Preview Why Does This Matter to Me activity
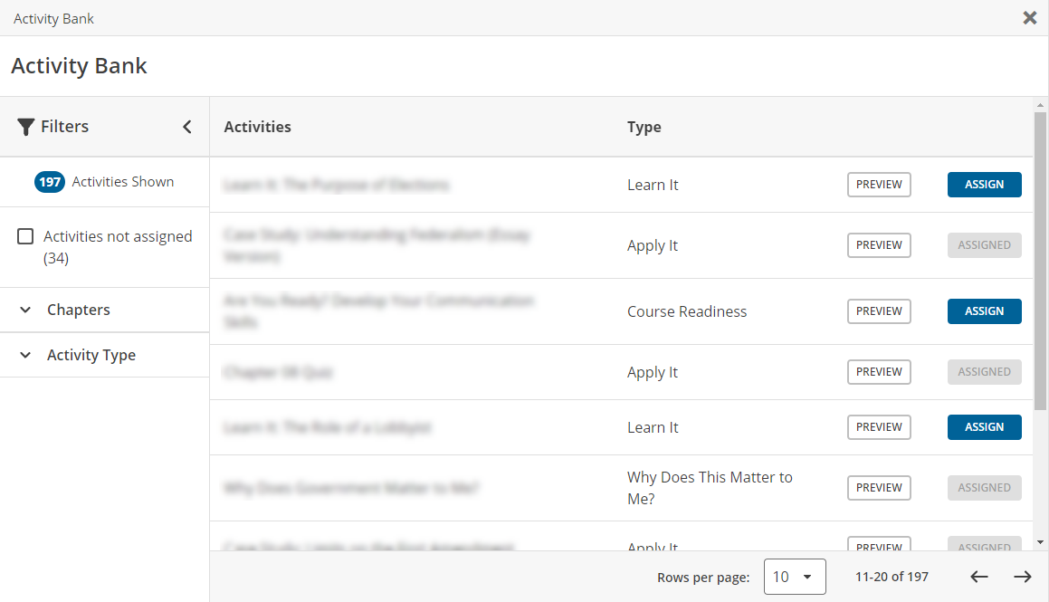Image resolution: width=1049 pixels, height=602 pixels. [x=879, y=488]
